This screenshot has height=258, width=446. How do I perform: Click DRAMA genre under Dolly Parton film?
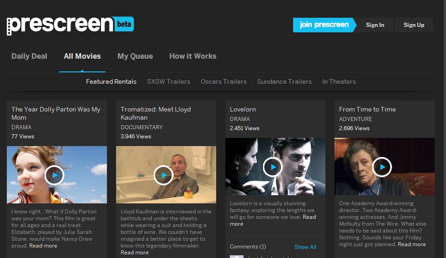point(21,127)
